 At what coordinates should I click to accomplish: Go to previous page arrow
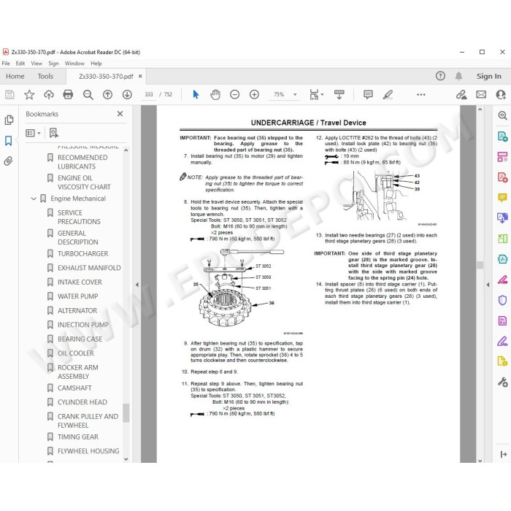(107, 94)
